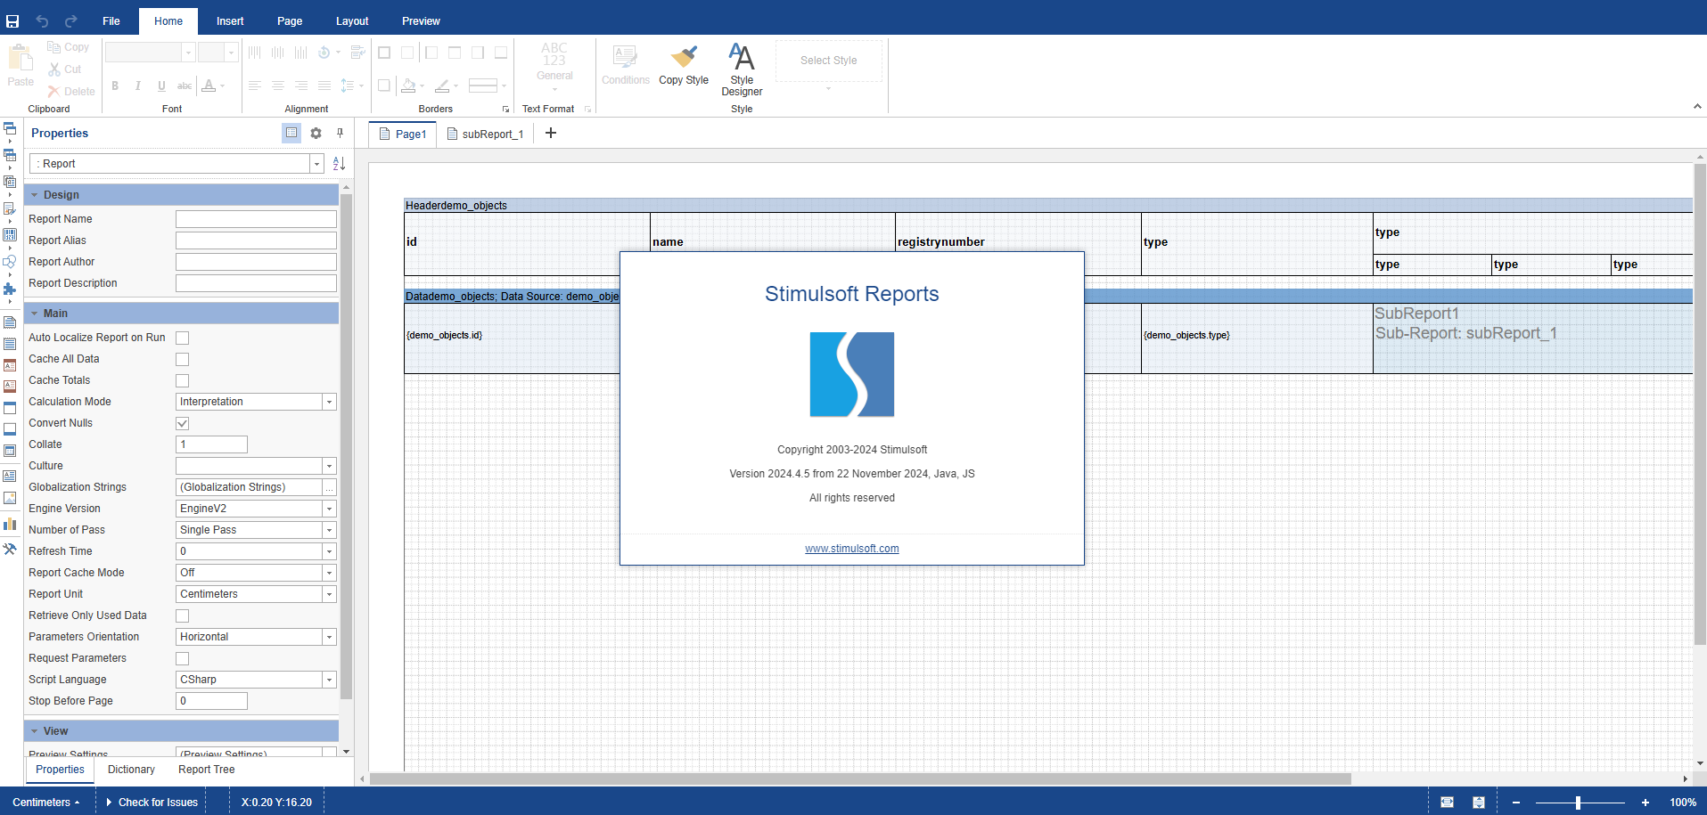Enable the Retrieve Only Used Data checkbox
This screenshot has height=815, width=1707.
183,615
